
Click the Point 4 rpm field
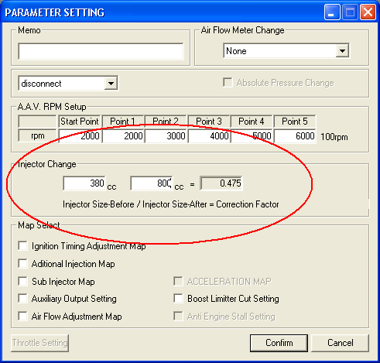pyautogui.click(x=252, y=135)
